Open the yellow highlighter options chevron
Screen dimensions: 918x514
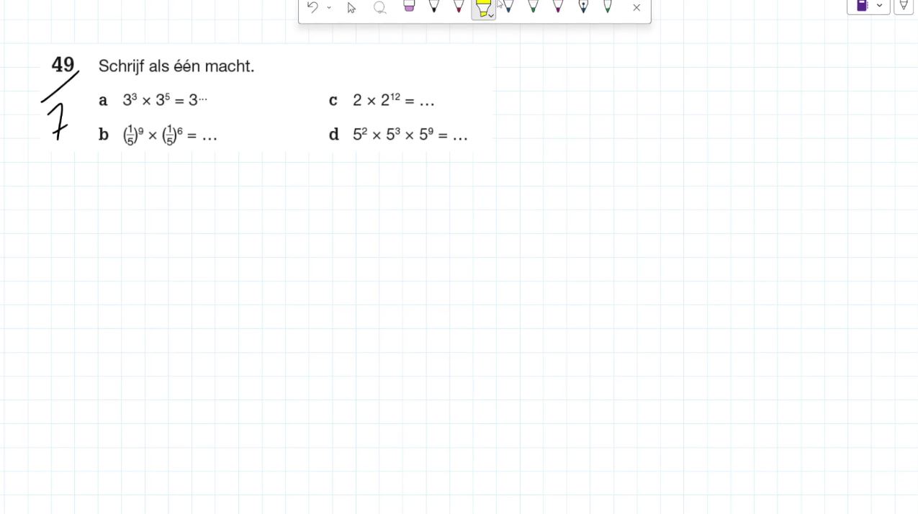[491, 15]
